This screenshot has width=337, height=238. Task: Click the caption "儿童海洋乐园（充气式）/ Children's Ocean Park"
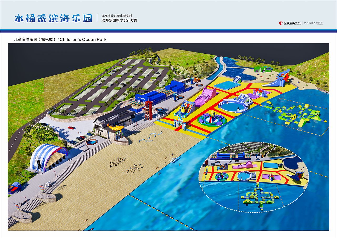pos(60,39)
